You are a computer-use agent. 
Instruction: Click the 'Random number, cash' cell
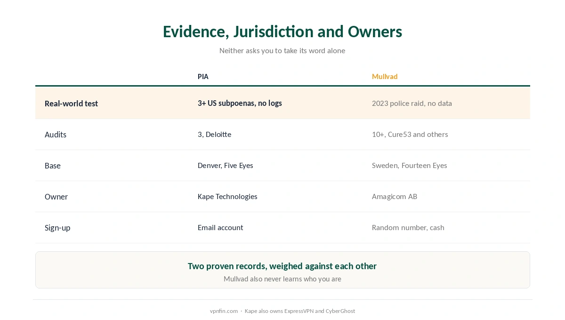click(x=408, y=227)
